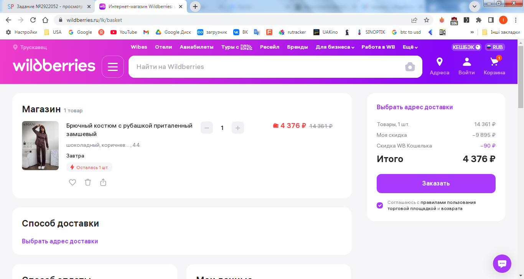Add the suit to favorites with the heart icon
The height and width of the screenshot is (279, 524).
click(73, 182)
